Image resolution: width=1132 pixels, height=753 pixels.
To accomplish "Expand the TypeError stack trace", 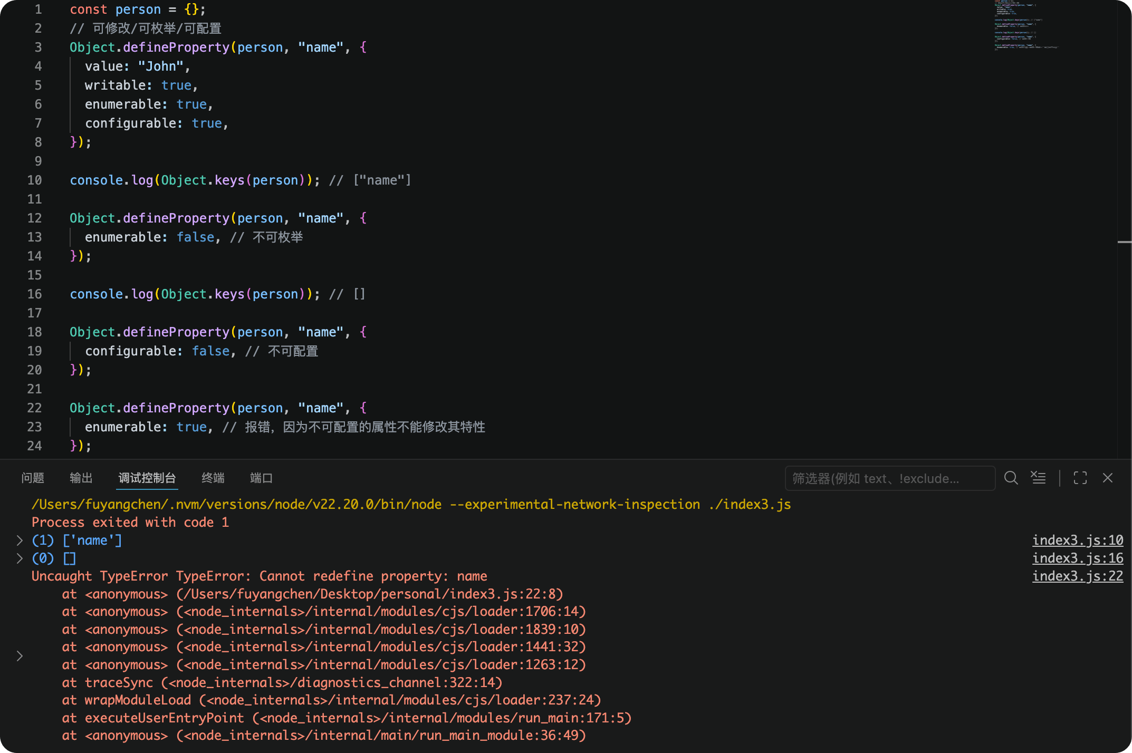I will pos(20,656).
